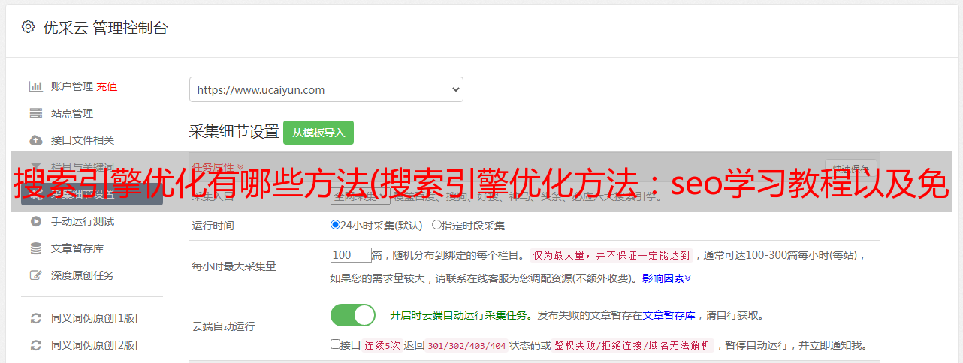
Task: Open the blue 文章暂存库 link in the 云端自动运行 row
Action: pos(669,315)
